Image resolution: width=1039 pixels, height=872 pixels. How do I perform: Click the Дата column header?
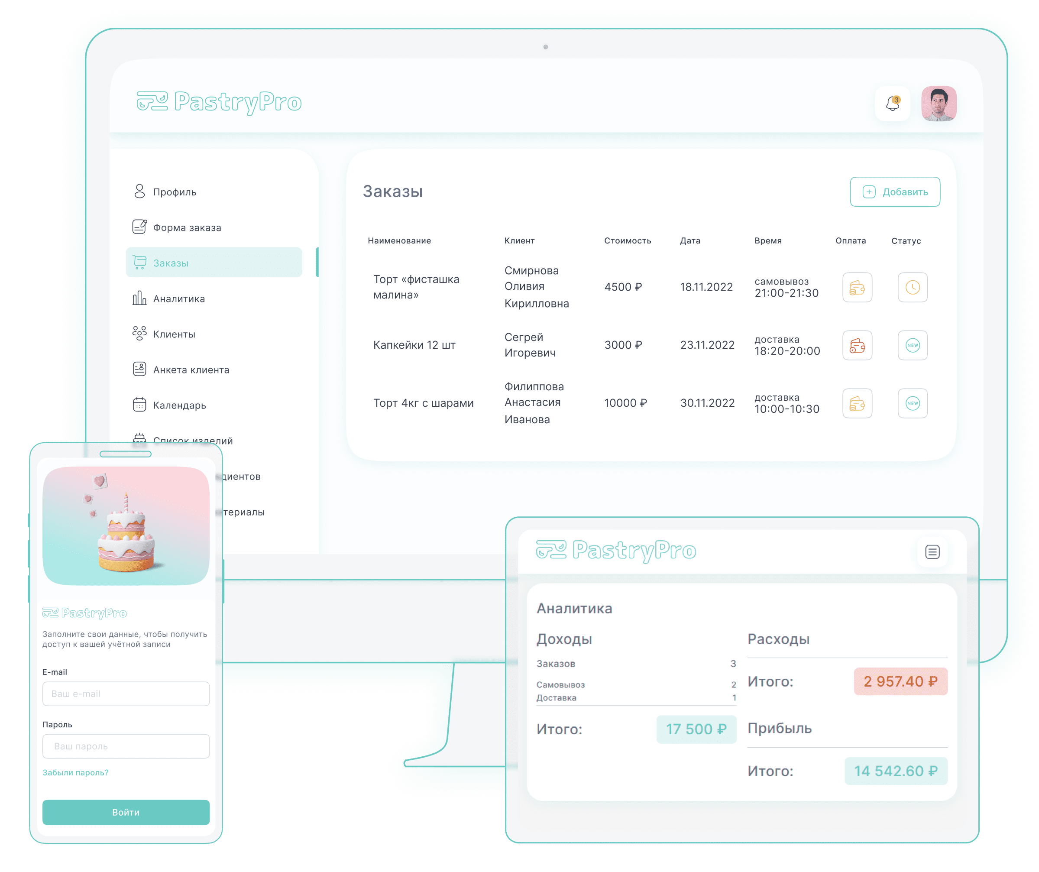pyautogui.click(x=689, y=240)
